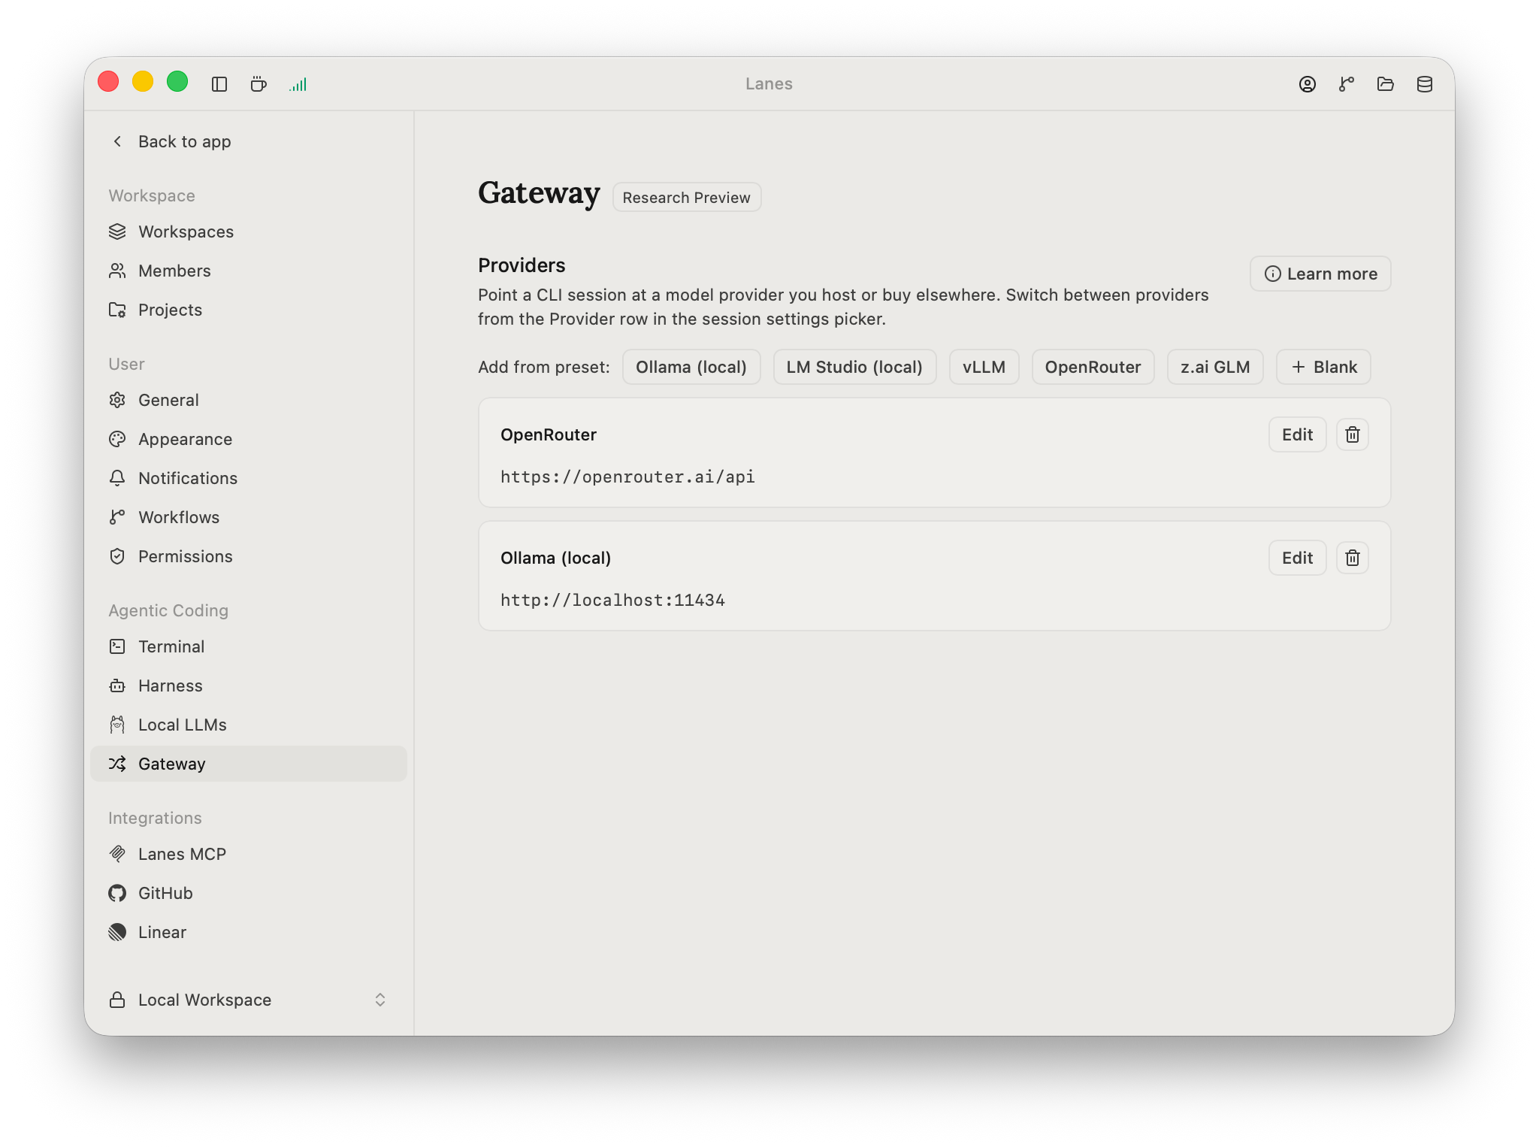
Task: Click the Projects folder icon
Action: click(117, 310)
